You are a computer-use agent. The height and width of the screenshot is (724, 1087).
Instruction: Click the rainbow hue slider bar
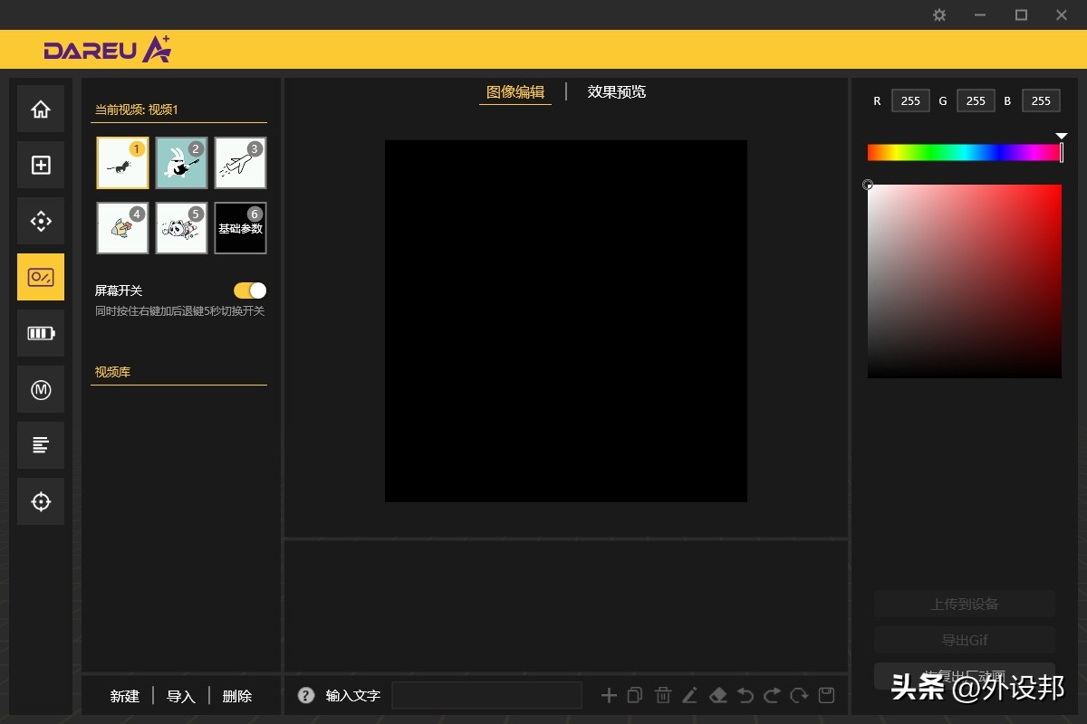[x=964, y=153]
